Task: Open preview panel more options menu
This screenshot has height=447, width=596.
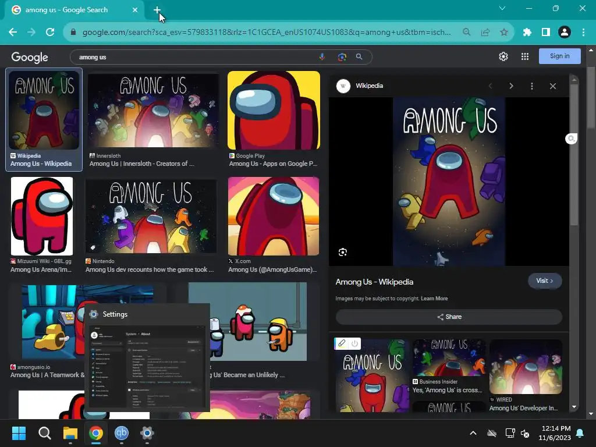Action: pos(532,86)
